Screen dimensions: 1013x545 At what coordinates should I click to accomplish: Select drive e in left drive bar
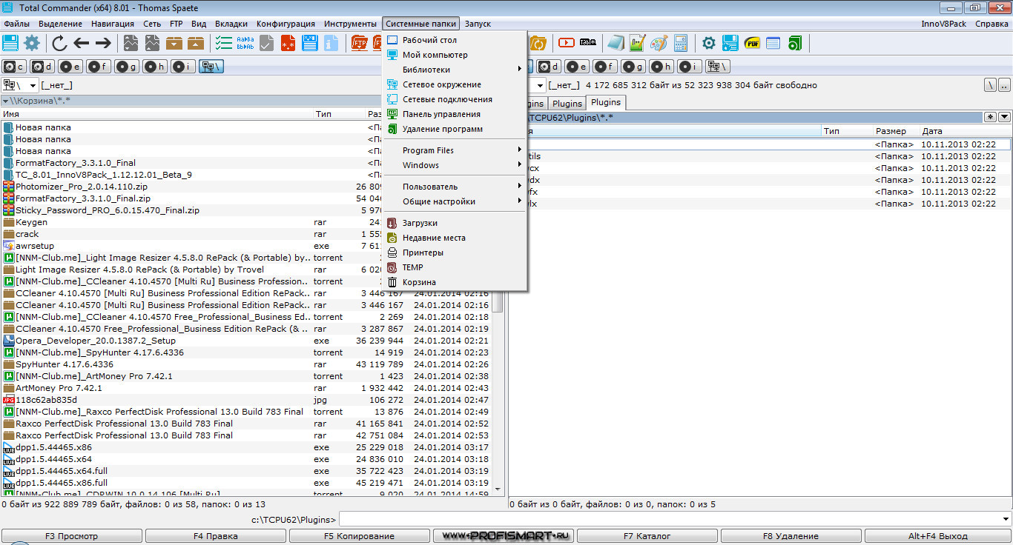coord(70,67)
